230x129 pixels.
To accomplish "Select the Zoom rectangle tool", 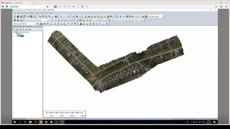I will [40, 16].
